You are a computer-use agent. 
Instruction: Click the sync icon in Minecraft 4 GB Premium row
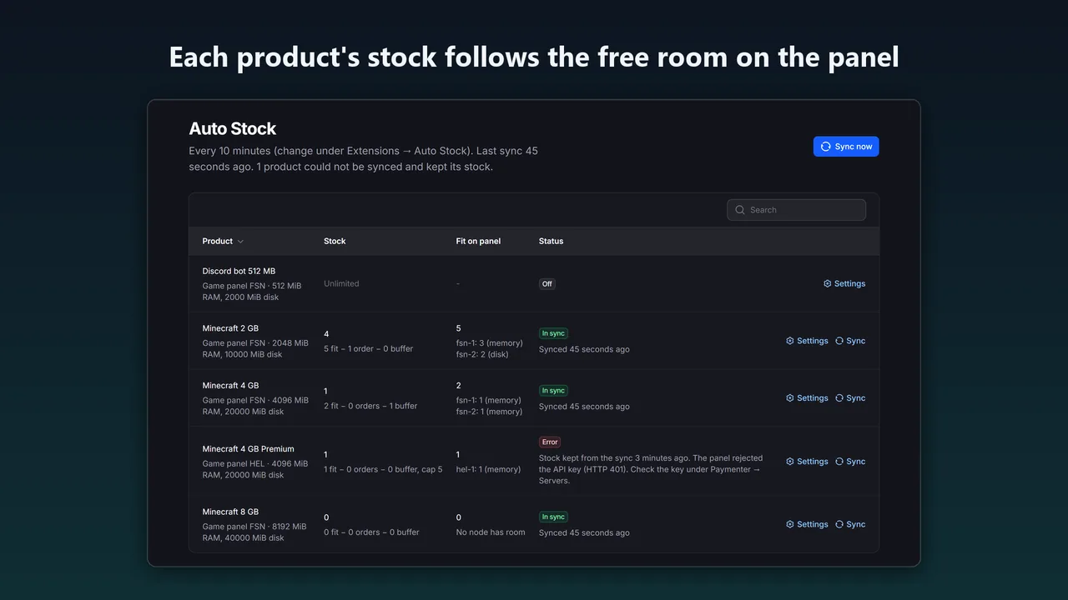click(839, 462)
